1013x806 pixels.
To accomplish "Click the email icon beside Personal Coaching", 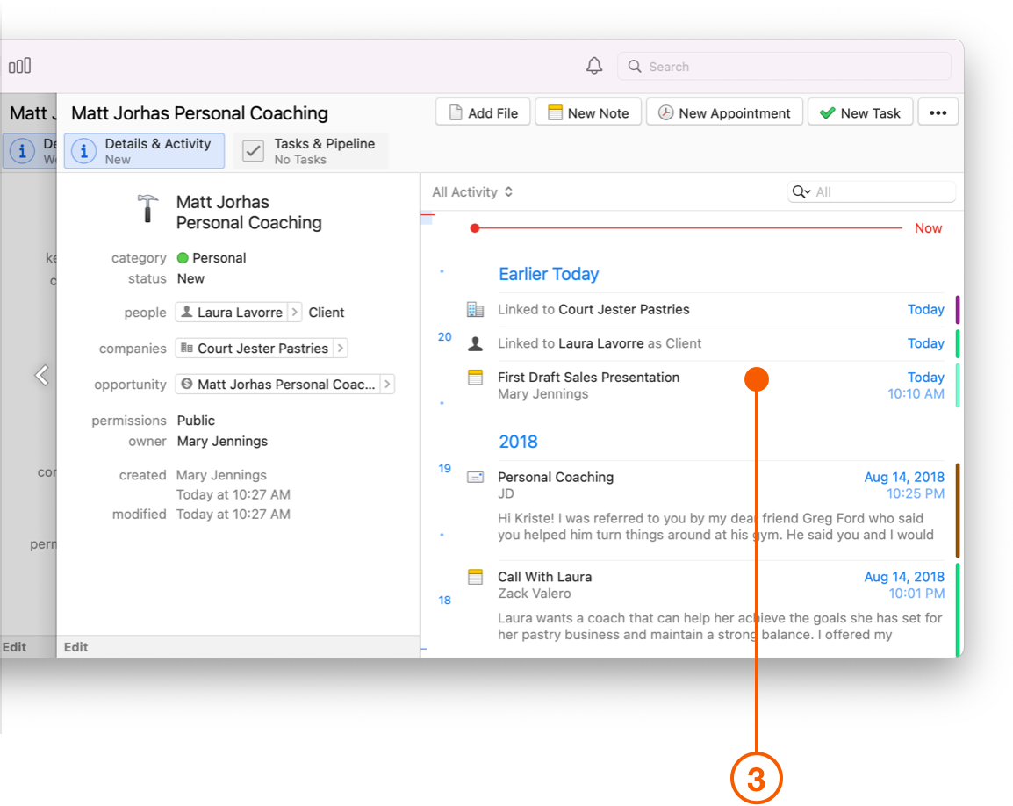I will pos(475,478).
